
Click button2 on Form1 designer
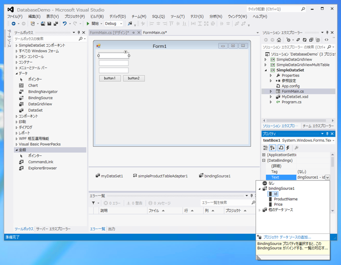tap(134, 78)
